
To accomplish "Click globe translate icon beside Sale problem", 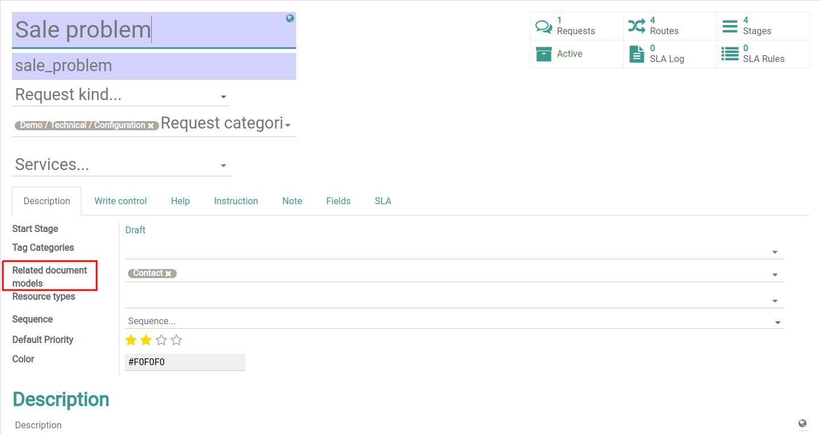I will (290, 19).
